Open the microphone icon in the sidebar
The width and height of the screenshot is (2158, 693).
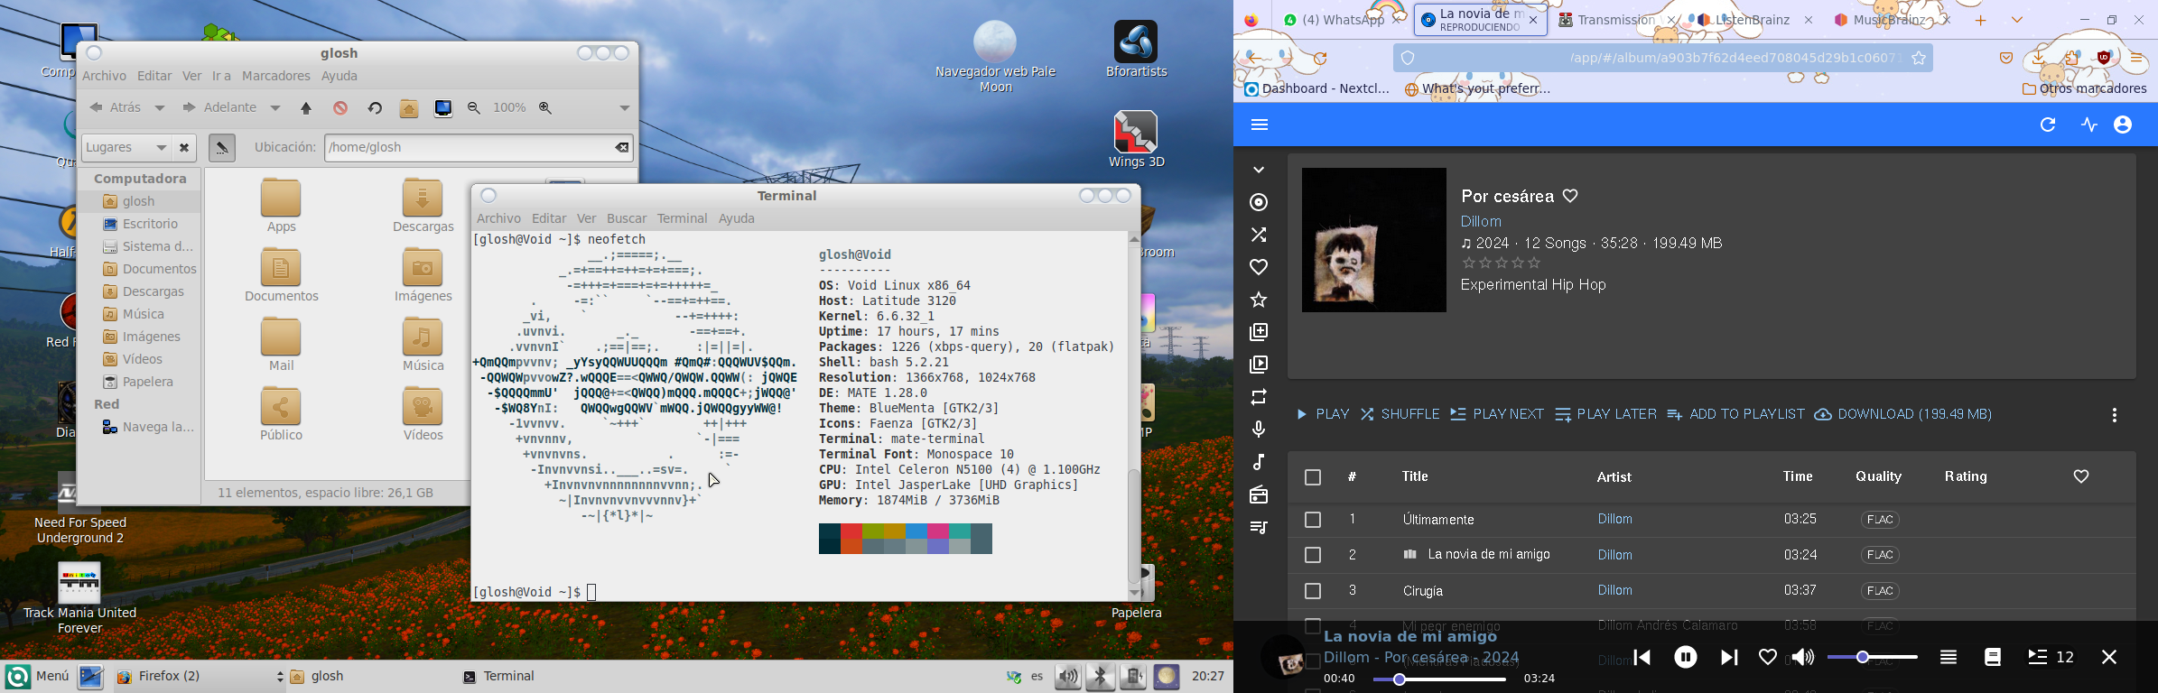point(1259,430)
